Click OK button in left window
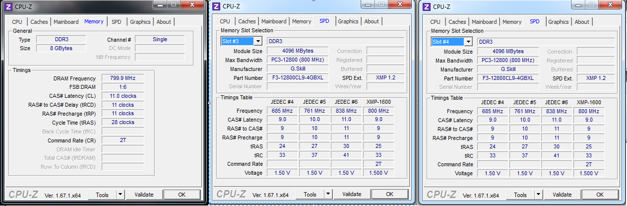627x206 pixels. tap(182, 195)
